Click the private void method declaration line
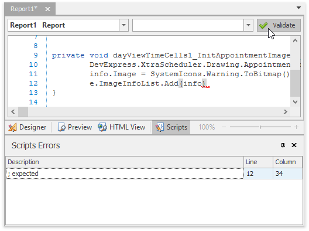 click(x=171, y=55)
